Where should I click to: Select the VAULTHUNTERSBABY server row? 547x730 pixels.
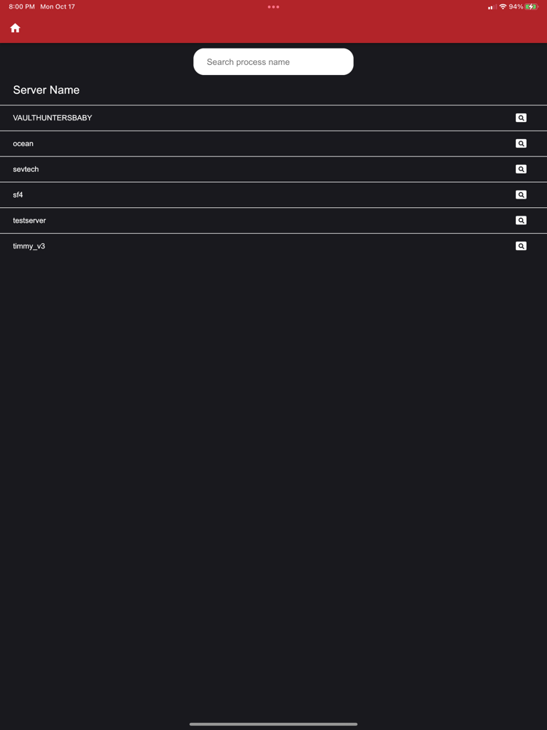[x=234, y=118]
